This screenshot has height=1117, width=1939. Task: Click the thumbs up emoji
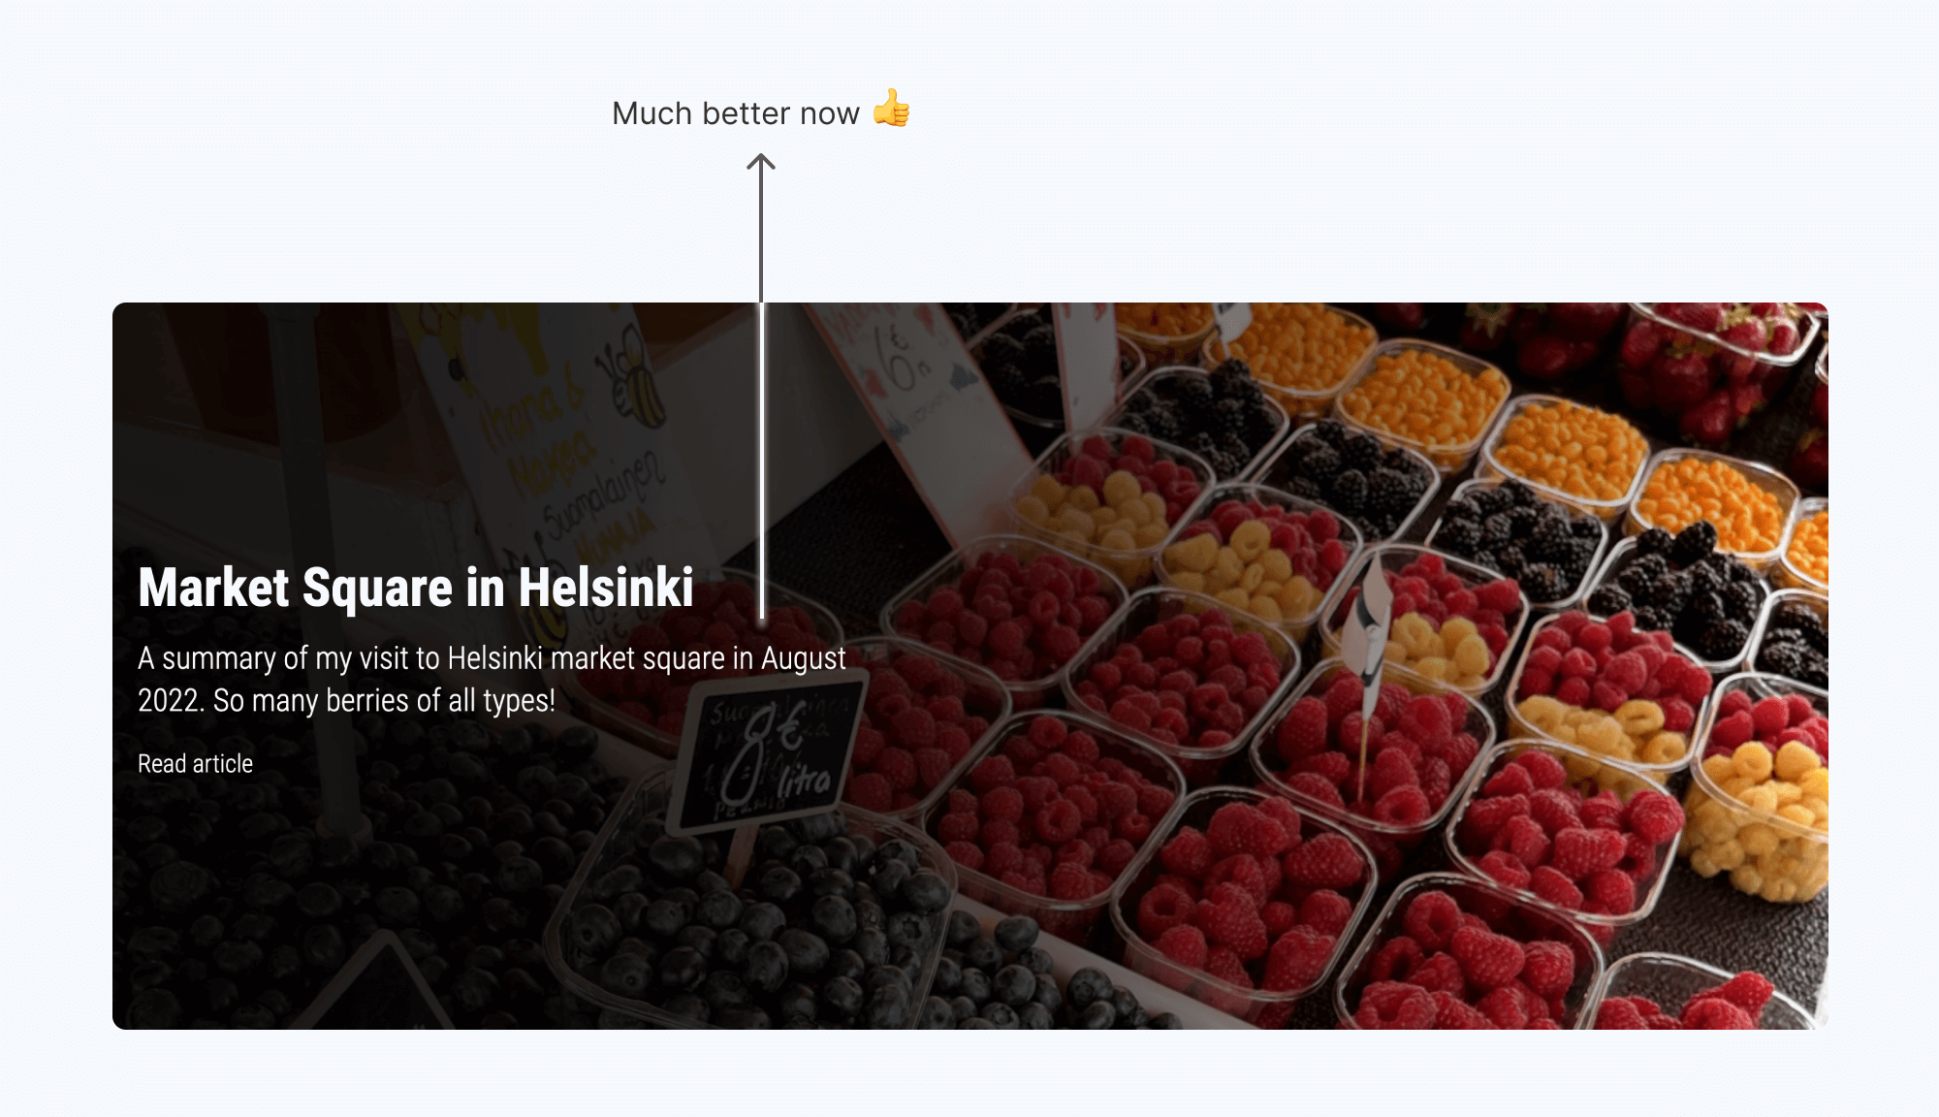tap(891, 109)
